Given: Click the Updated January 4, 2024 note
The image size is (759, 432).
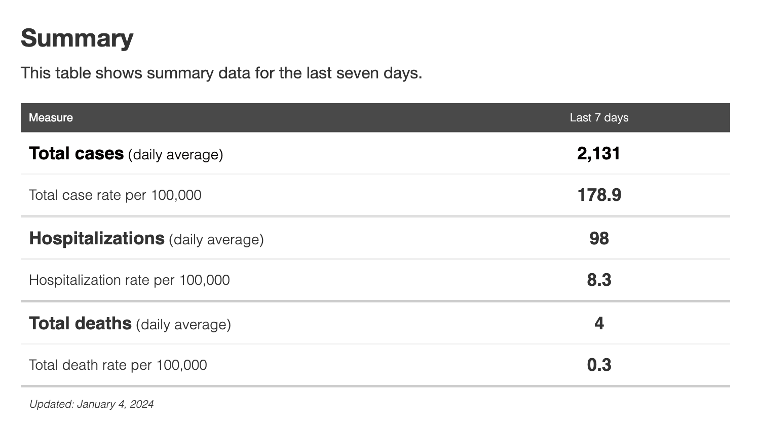Looking at the screenshot, I should click(x=91, y=404).
